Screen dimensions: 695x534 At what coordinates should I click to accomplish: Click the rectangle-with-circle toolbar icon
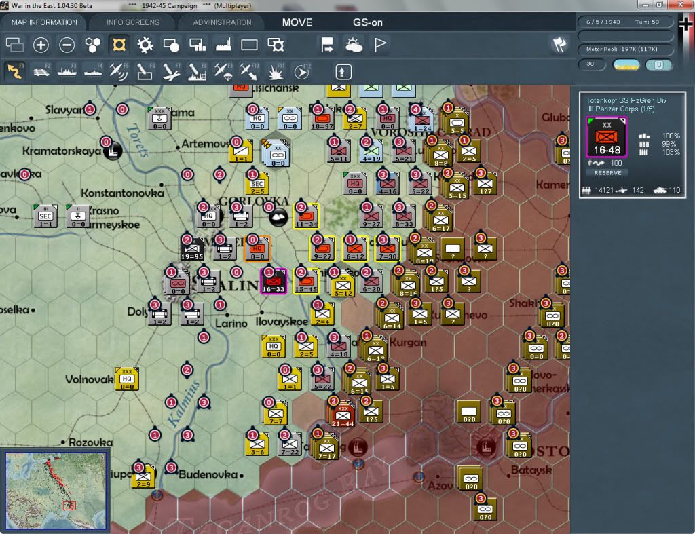pos(171,45)
